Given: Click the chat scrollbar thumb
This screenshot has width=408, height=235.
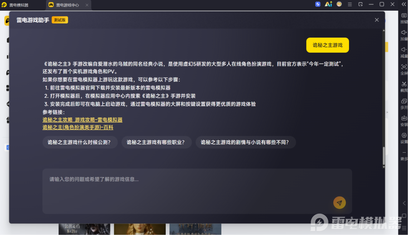Looking at the screenshot, I should click(x=384, y=156).
